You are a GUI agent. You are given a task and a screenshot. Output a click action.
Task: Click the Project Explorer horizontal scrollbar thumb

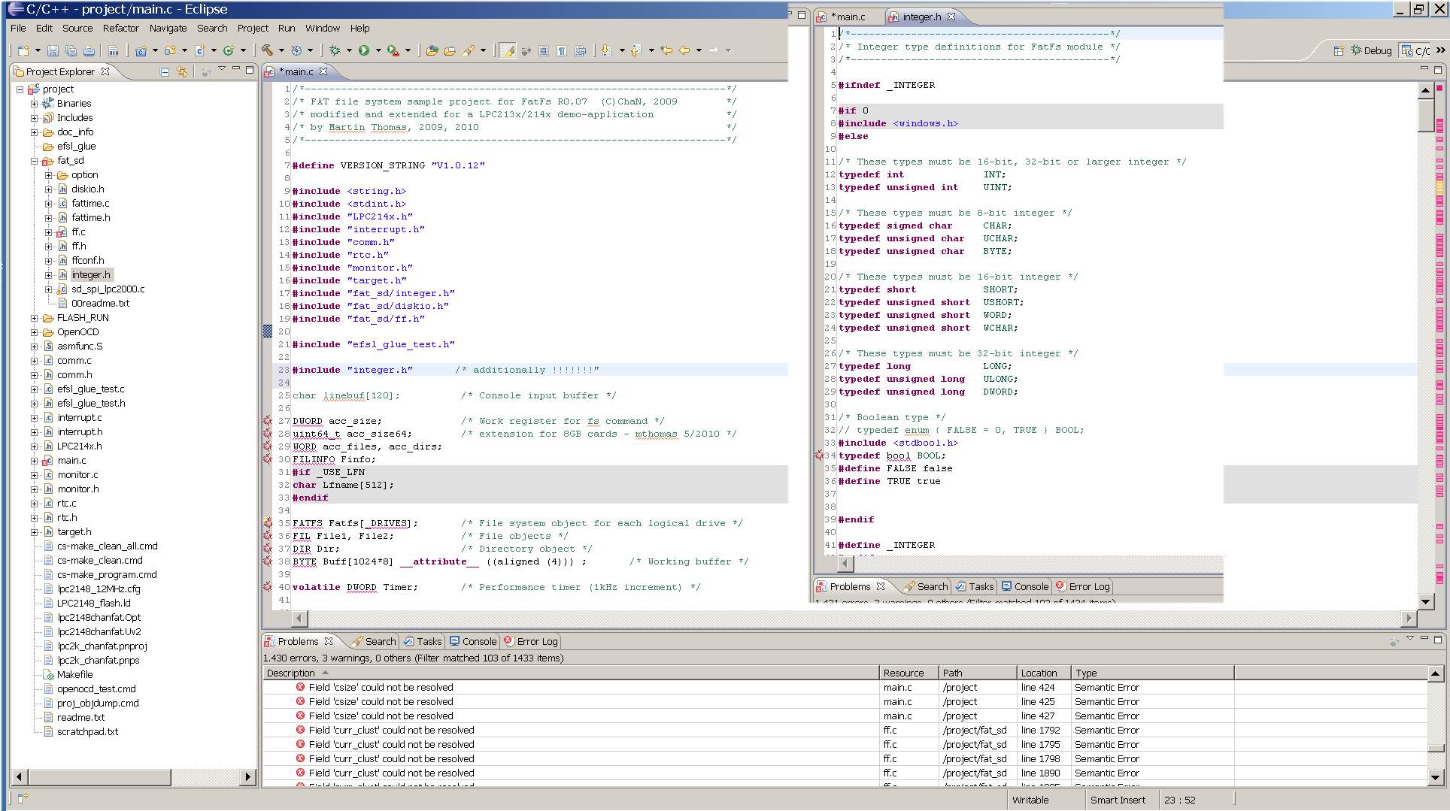pos(100,776)
